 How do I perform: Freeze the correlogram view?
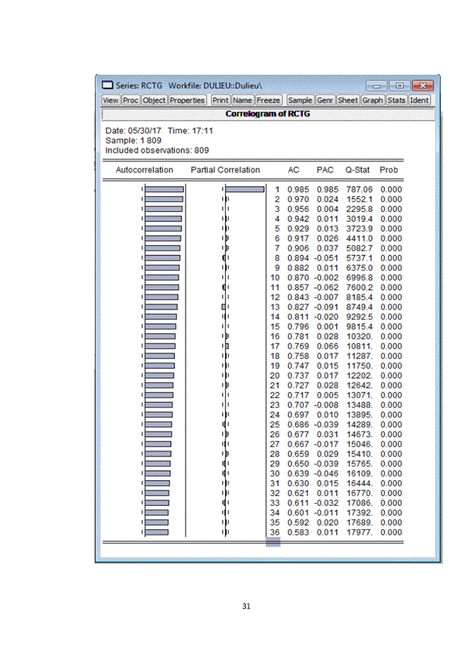click(x=268, y=100)
